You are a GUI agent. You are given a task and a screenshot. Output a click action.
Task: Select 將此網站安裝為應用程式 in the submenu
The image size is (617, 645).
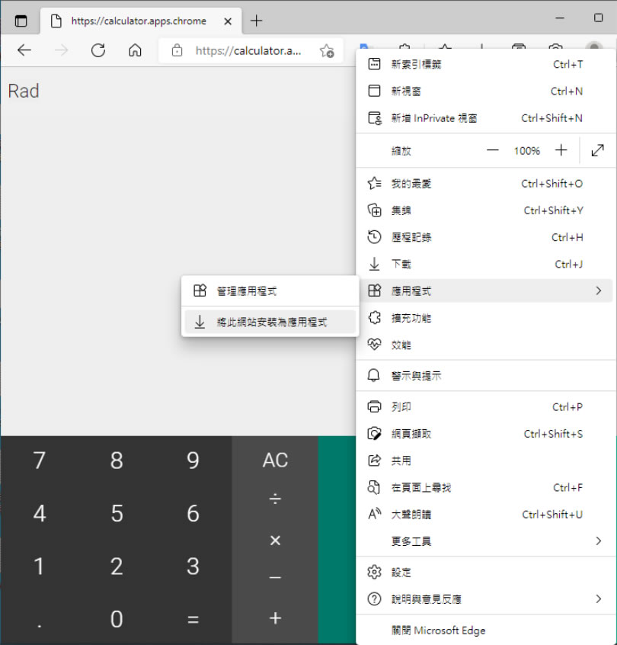[x=270, y=322]
